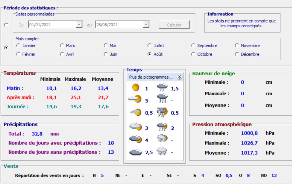Screen dimensions: 292x184
Task: Select the Mai month option
Action: [x=106, y=46]
